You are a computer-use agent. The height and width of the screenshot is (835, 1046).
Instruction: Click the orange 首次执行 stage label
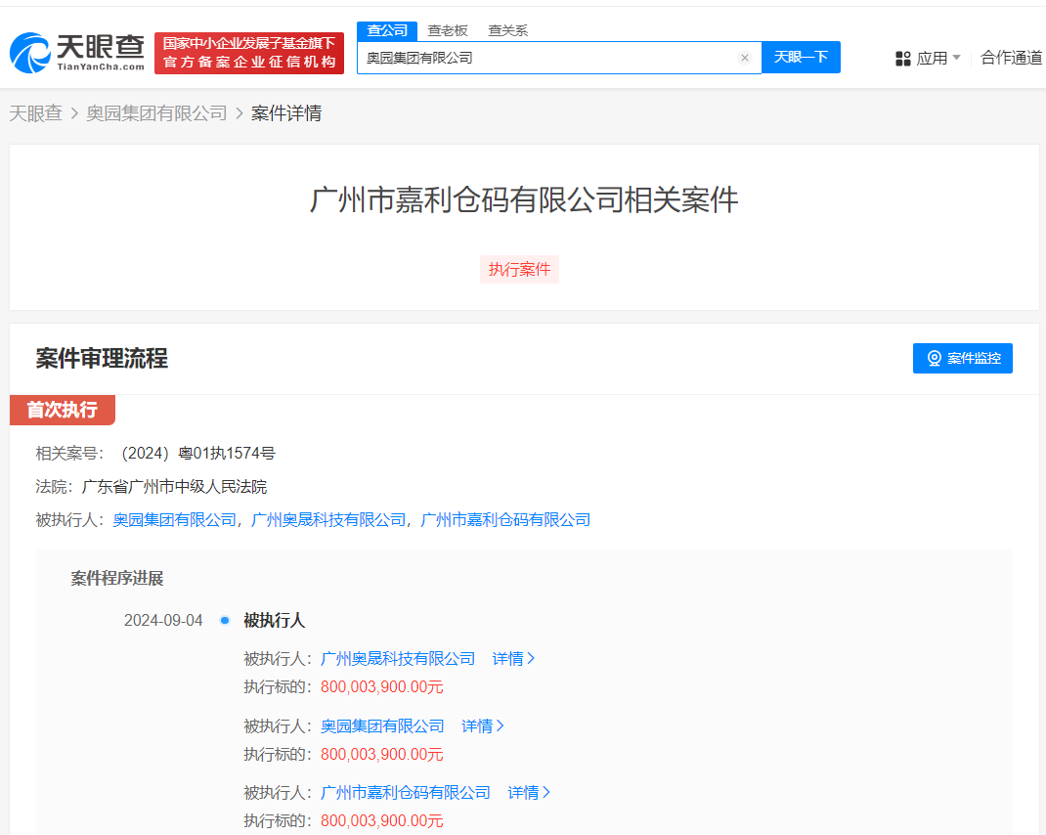click(62, 410)
